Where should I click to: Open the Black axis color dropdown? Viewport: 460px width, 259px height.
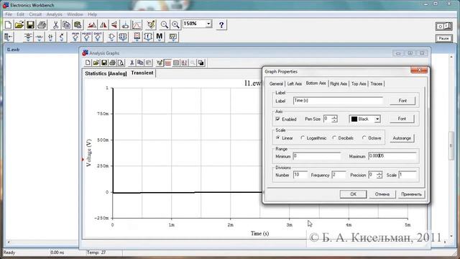tap(377, 119)
